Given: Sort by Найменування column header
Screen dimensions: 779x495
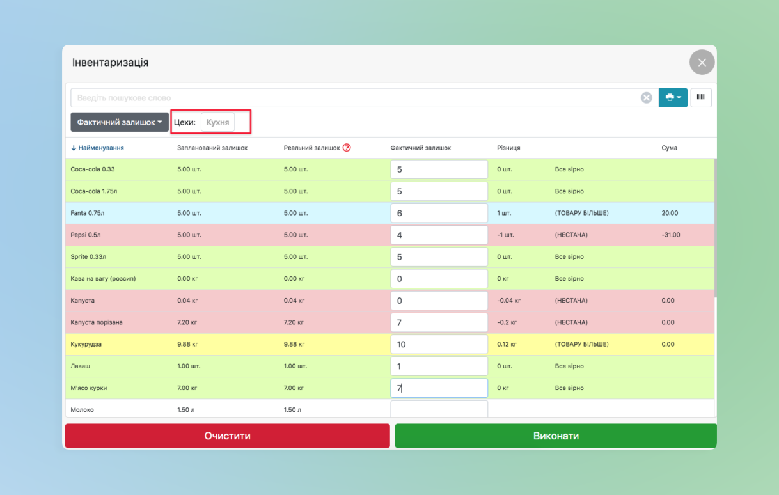Looking at the screenshot, I should 97,148.
